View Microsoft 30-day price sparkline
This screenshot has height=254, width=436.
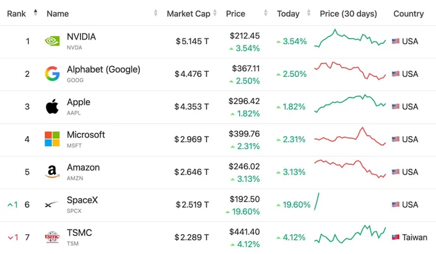(350, 137)
